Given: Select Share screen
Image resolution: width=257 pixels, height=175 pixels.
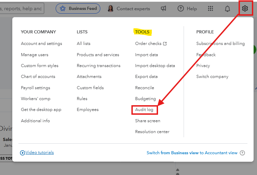Looking at the screenshot, I should coord(148,121).
